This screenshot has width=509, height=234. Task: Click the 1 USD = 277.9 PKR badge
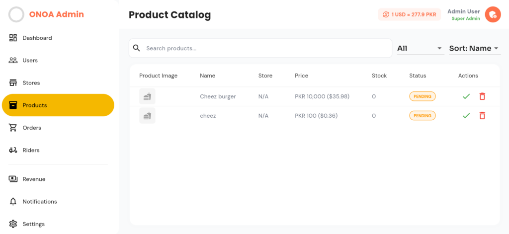point(410,14)
